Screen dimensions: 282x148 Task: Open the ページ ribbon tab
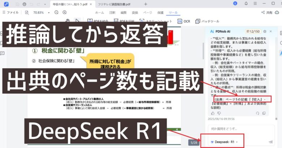click(x=148, y=13)
